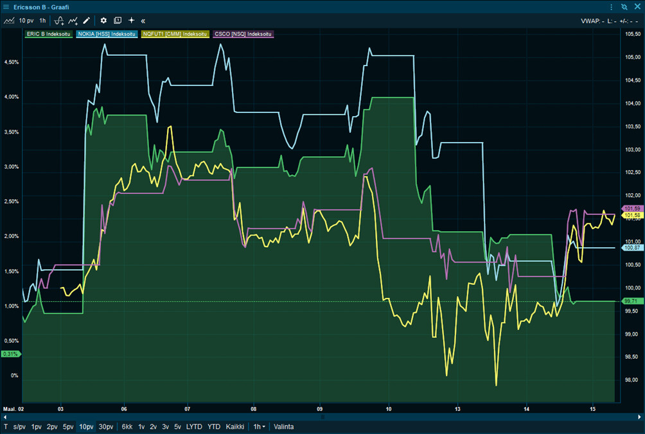The image size is (645, 434).
Task: Select the pencil drawing tool
Action: (x=87, y=21)
